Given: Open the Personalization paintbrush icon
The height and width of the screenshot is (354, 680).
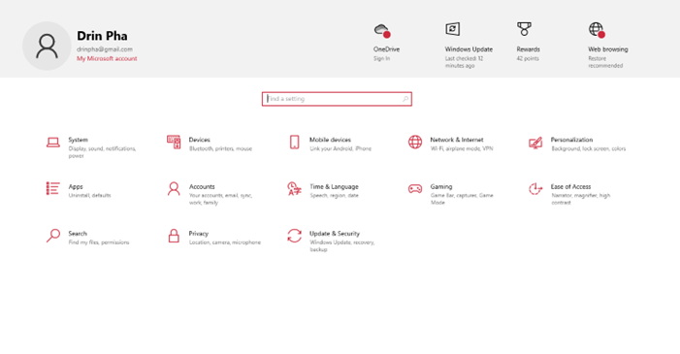Looking at the screenshot, I should 535,143.
